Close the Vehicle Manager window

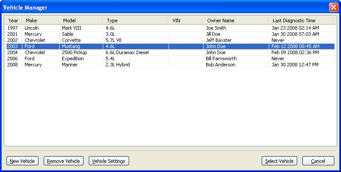coord(334,7)
